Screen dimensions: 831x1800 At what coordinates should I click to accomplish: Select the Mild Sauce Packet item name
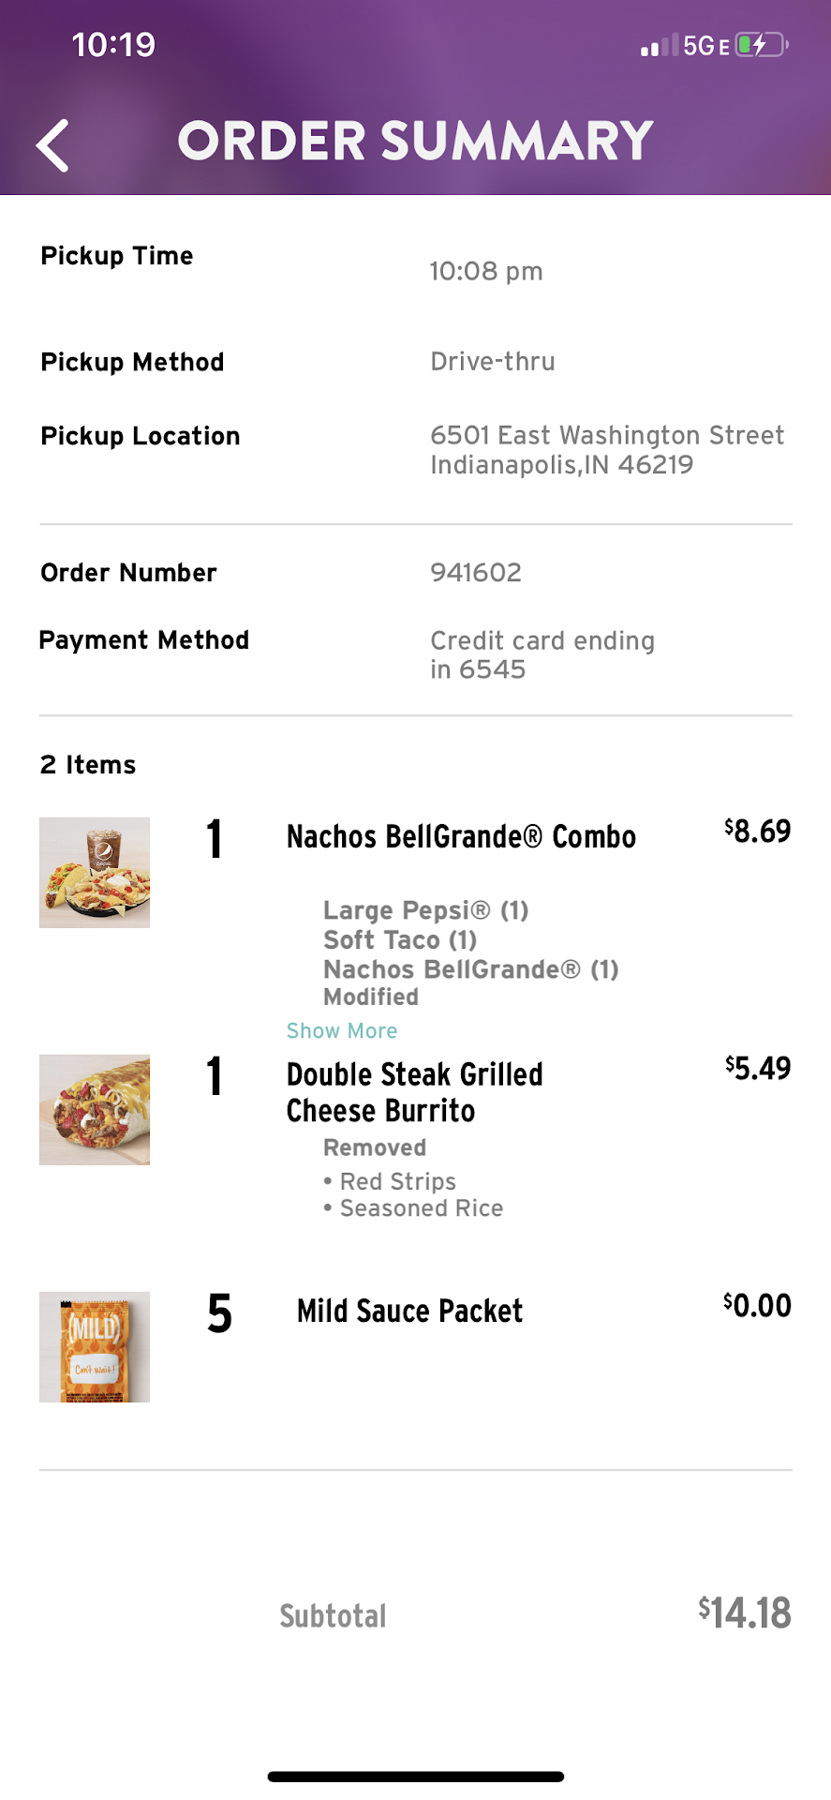click(409, 1311)
